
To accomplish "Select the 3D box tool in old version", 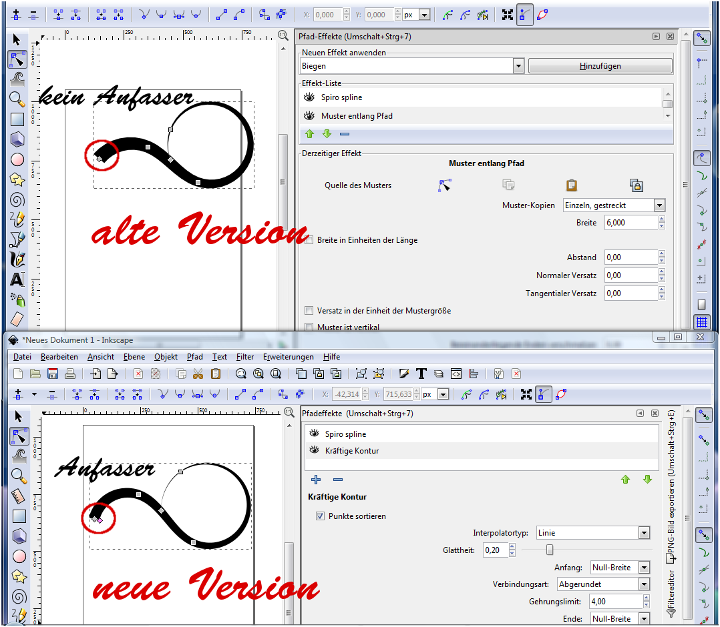I will tap(17, 139).
